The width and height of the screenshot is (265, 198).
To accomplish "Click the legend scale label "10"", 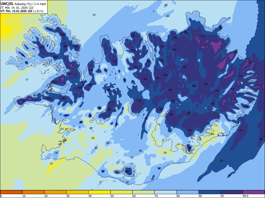I will tap(24, 196).
